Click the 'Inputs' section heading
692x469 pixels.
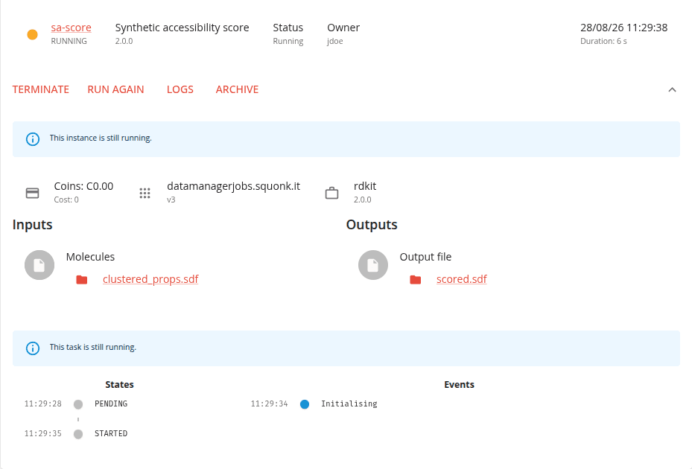pyautogui.click(x=32, y=225)
